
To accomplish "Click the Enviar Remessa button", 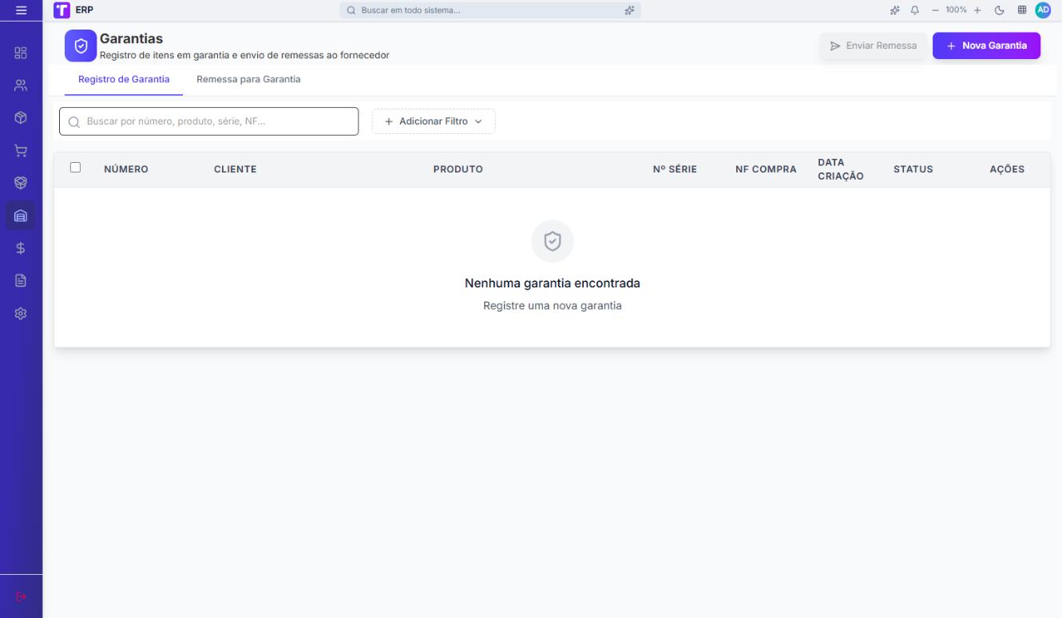I will point(873,46).
